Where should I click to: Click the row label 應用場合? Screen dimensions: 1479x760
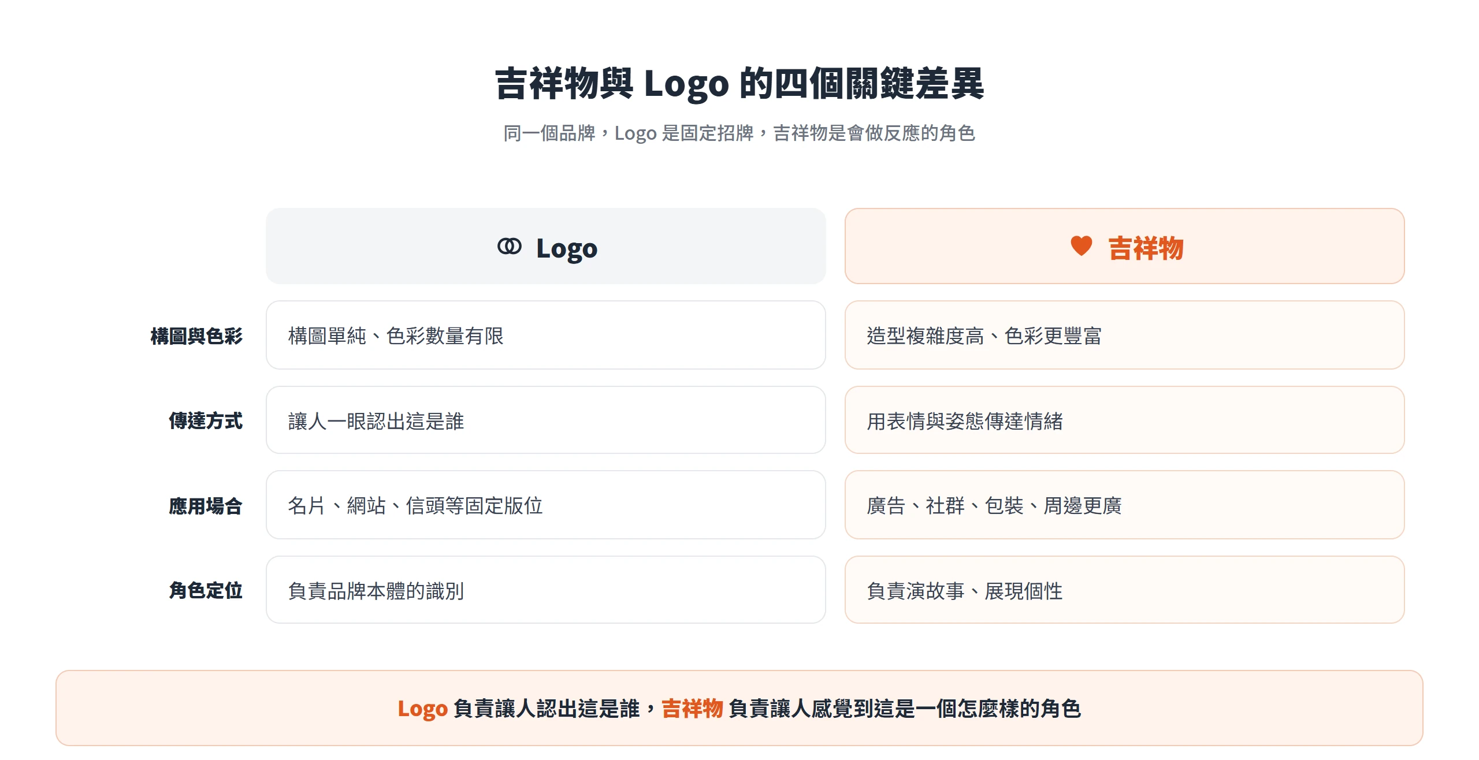point(206,506)
